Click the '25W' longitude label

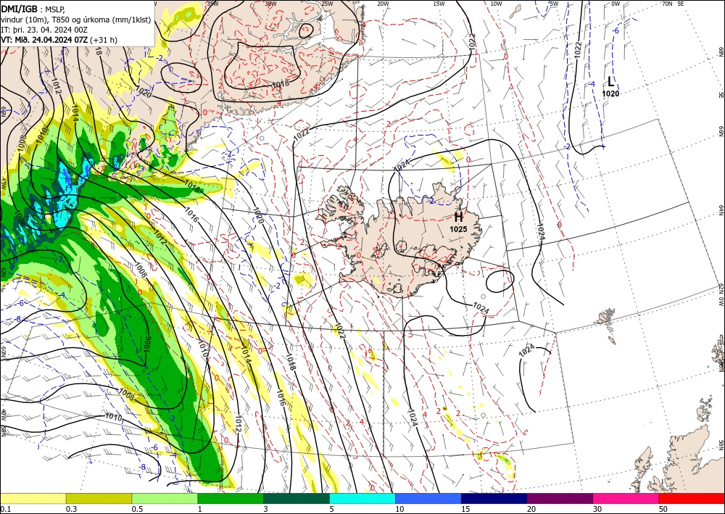coord(327,4)
